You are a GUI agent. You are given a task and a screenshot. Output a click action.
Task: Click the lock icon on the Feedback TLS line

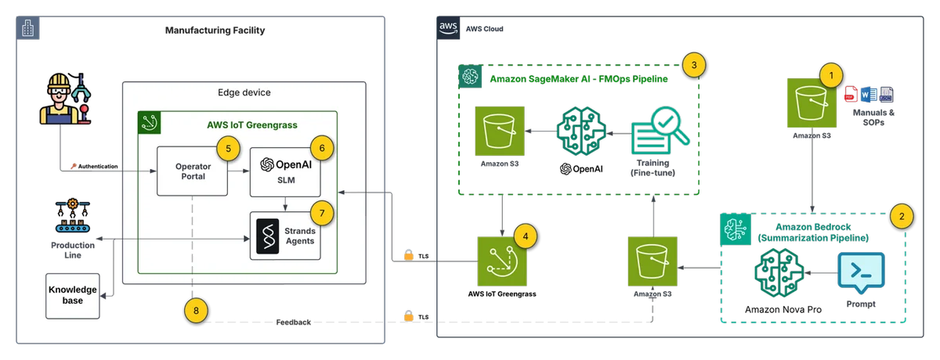407,317
